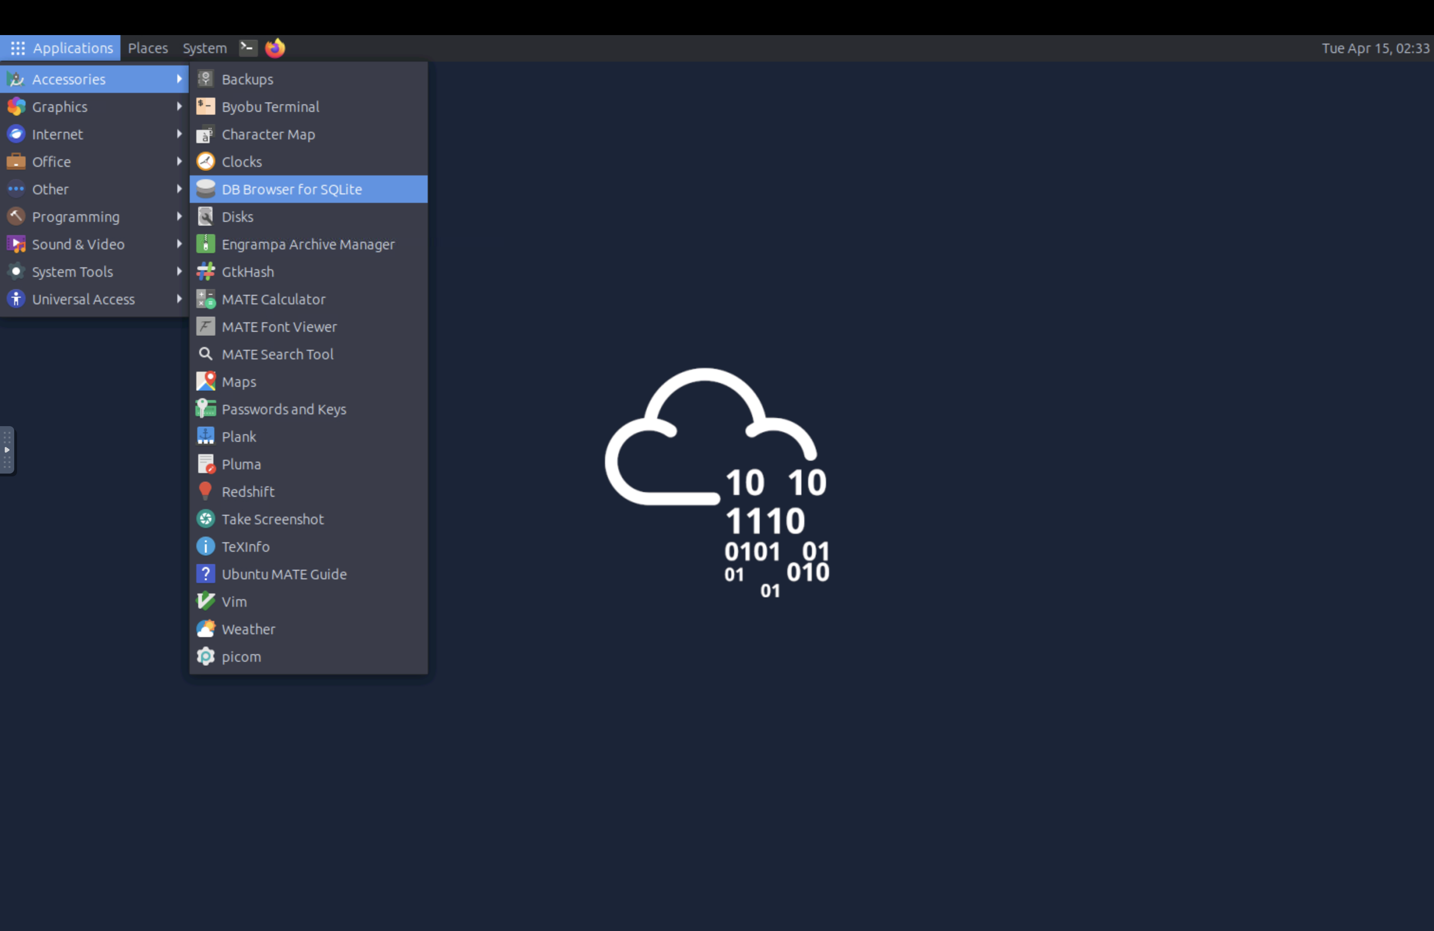Click the Pluma text editor icon
This screenshot has height=931, width=1434.
tap(205, 464)
